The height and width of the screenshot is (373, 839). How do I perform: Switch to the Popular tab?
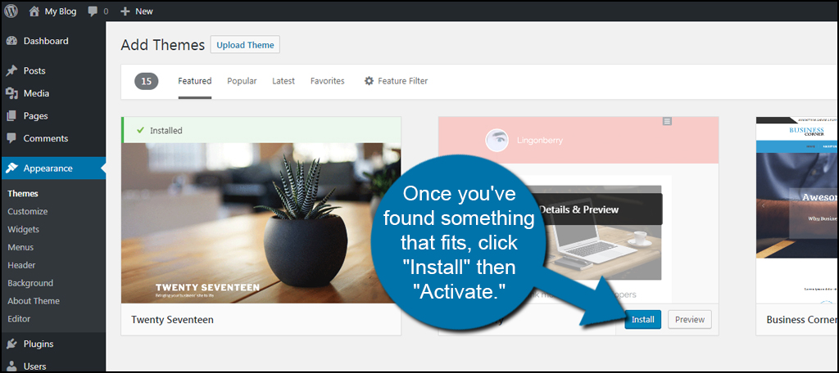click(242, 81)
